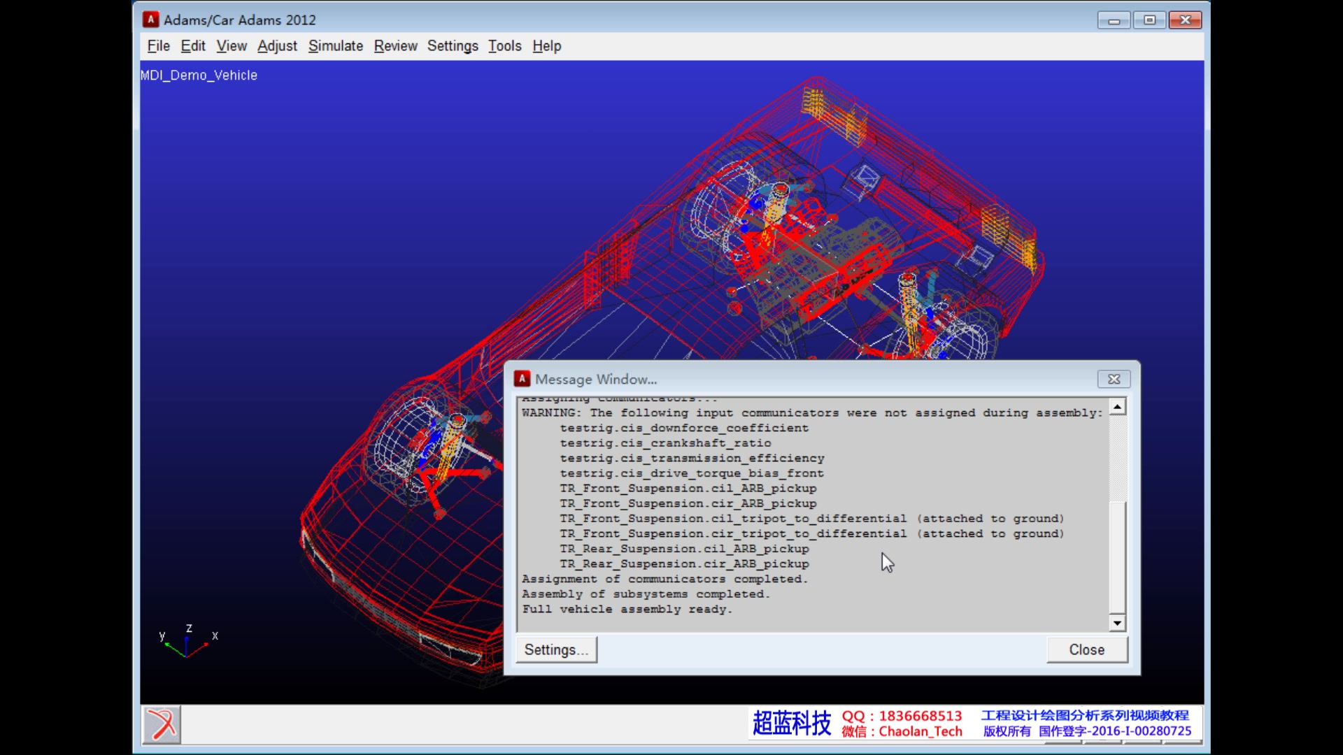Image resolution: width=1343 pixels, height=755 pixels.
Task: Open the Simulate menu
Action: 335,46
